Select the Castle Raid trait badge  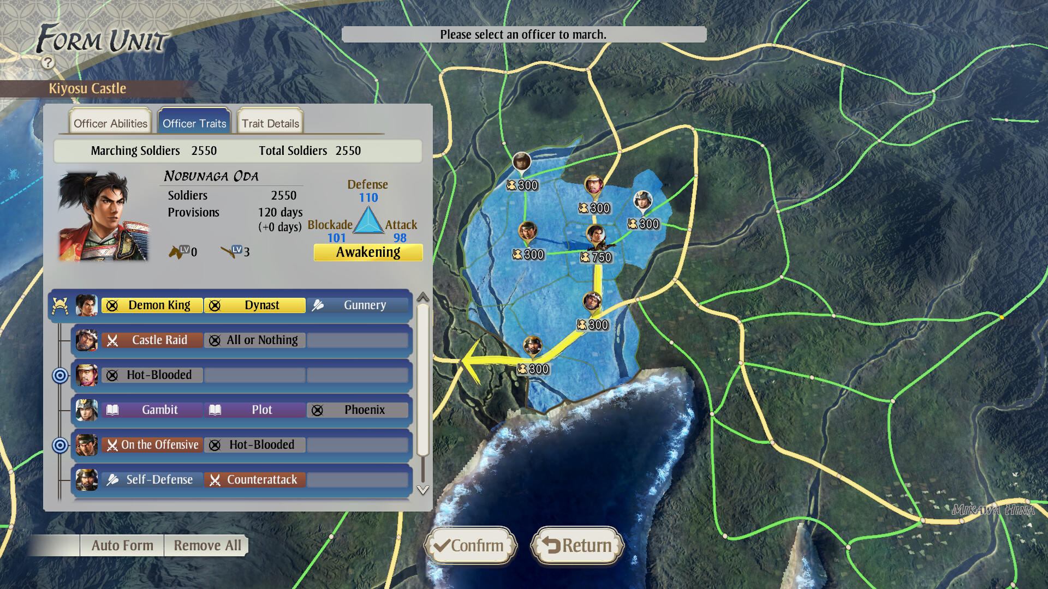click(x=151, y=340)
